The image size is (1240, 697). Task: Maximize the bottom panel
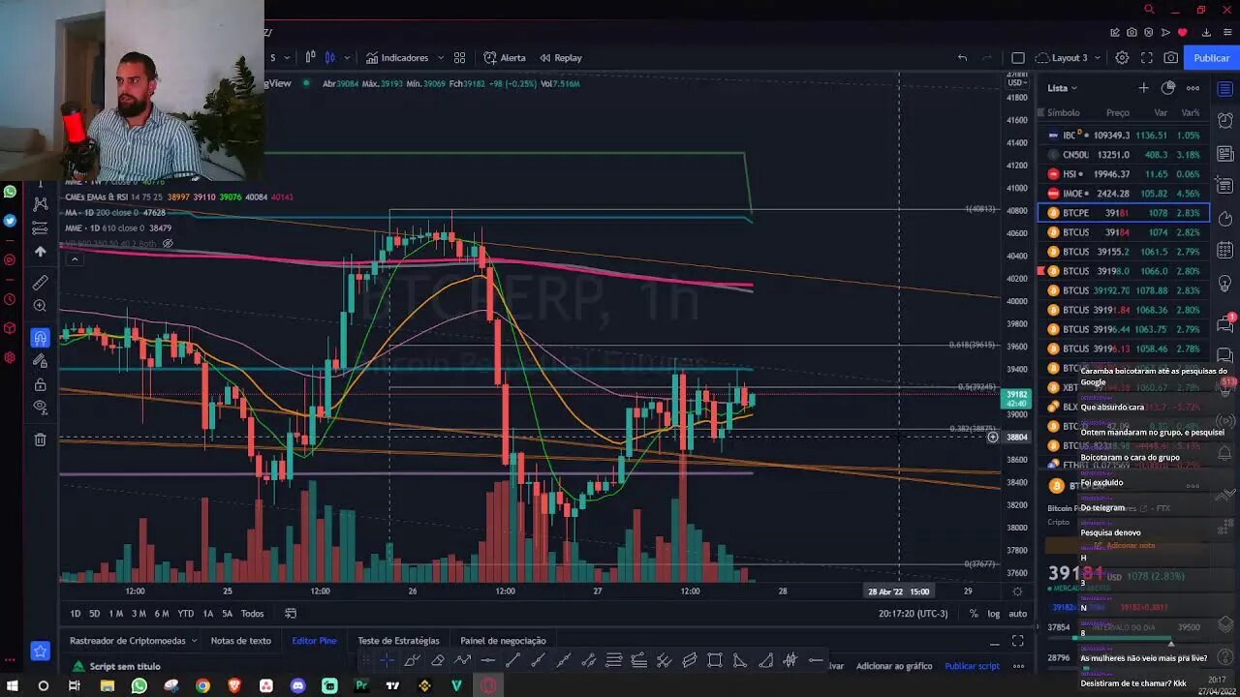pos(1017,641)
